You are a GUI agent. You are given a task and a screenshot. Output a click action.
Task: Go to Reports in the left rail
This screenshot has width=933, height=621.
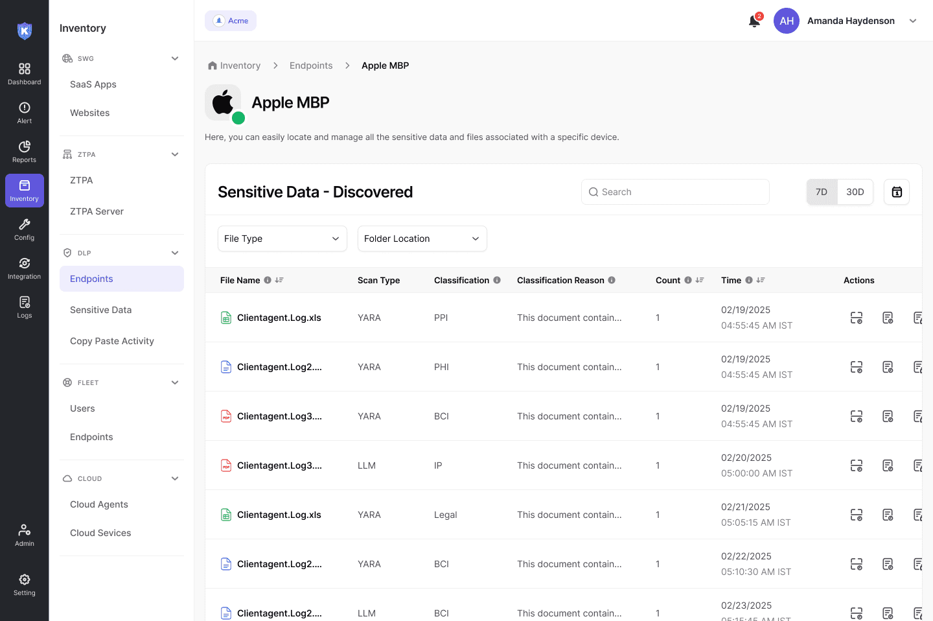[x=25, y=152]
